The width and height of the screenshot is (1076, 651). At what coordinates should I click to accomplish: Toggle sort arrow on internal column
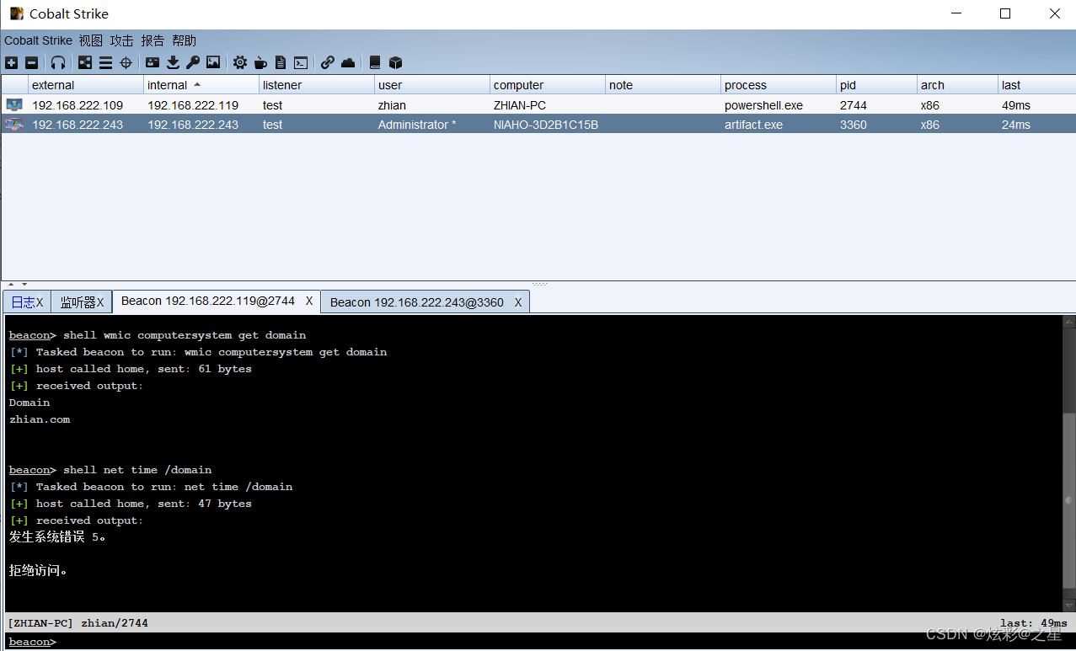pos(197,84)
